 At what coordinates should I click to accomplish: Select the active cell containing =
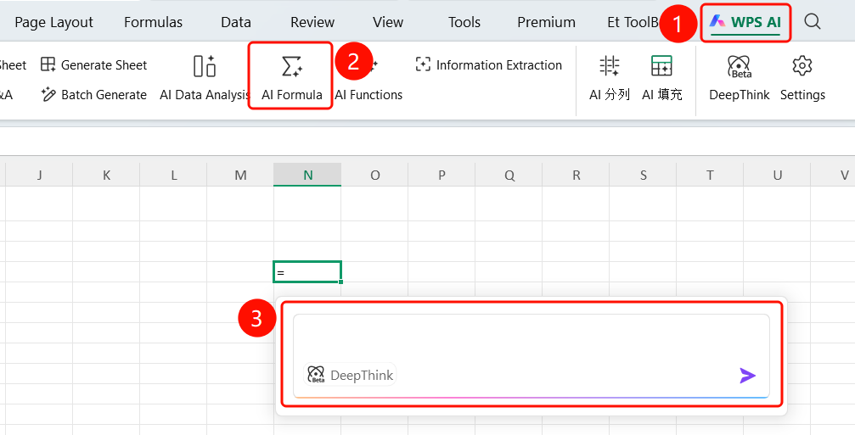pos(307,272)
